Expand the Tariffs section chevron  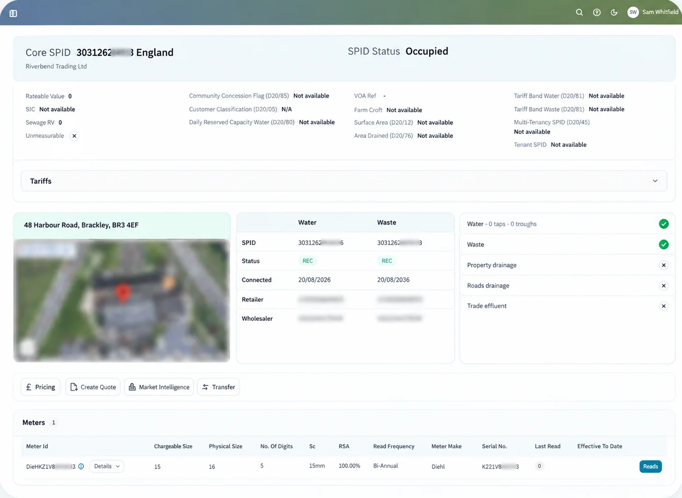click(655, 181)
